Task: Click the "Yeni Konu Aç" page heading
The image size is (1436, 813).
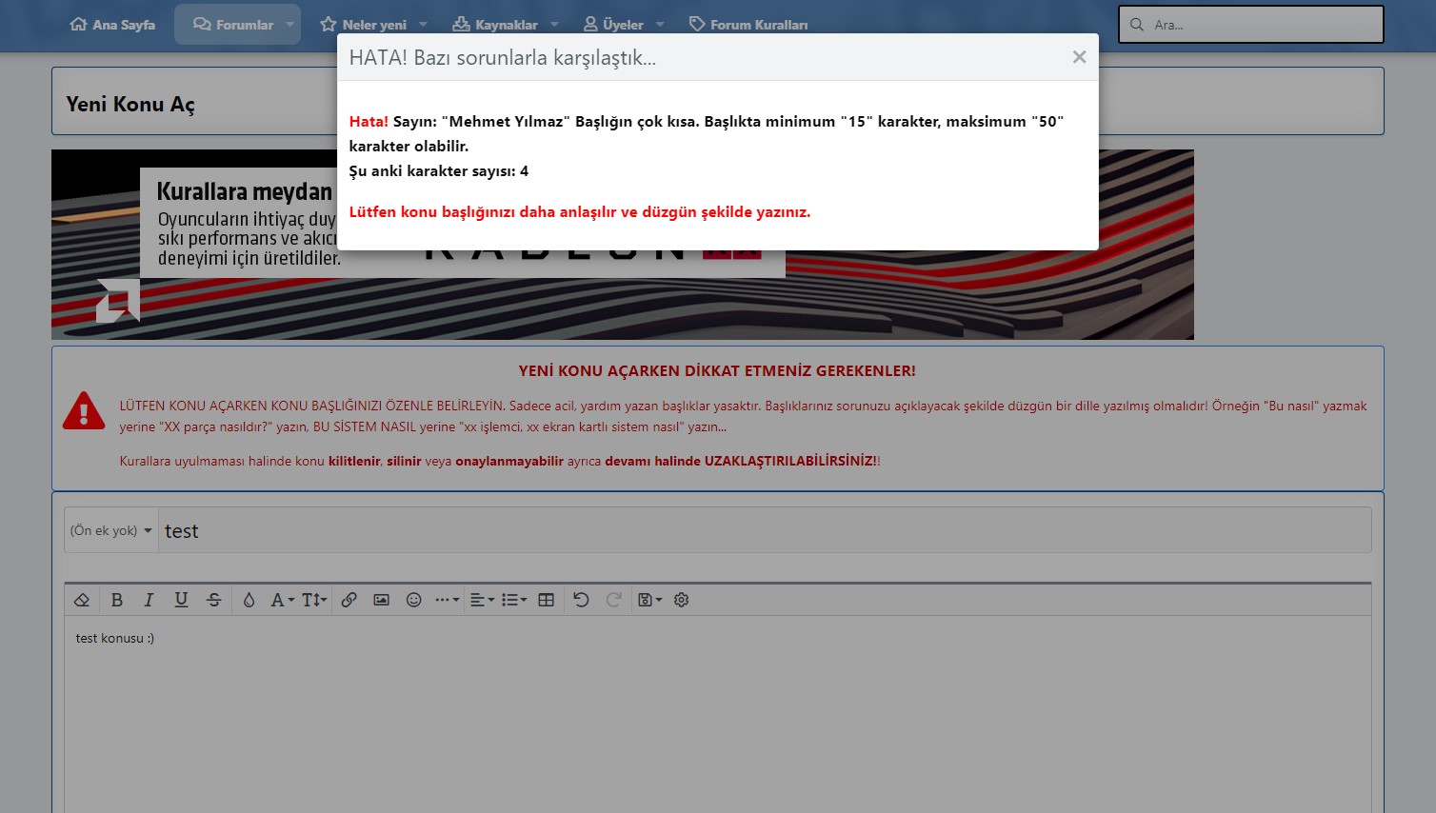Action: coord(130,104)
